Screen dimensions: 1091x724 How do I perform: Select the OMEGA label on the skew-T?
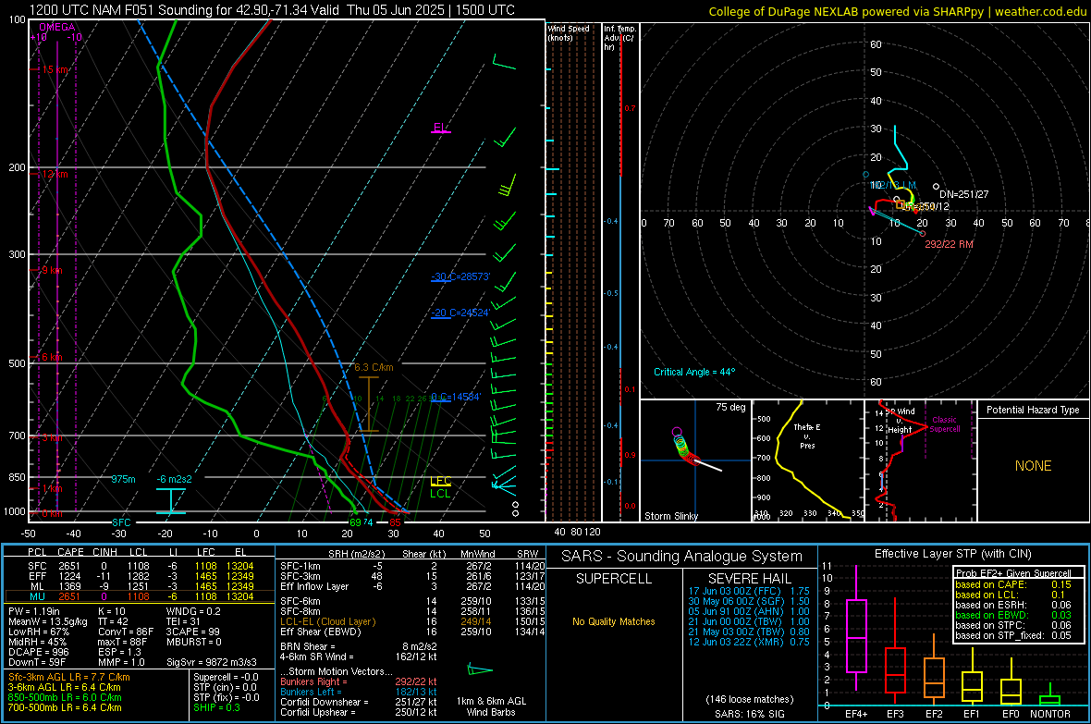click(x=56, y=27)
